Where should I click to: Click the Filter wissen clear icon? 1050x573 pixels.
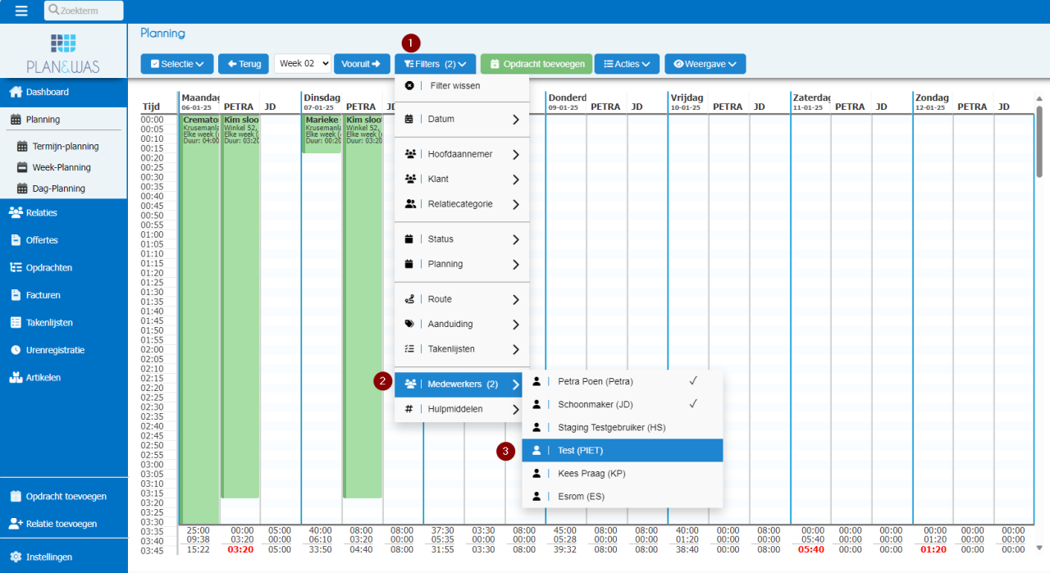tap(409, 85)
